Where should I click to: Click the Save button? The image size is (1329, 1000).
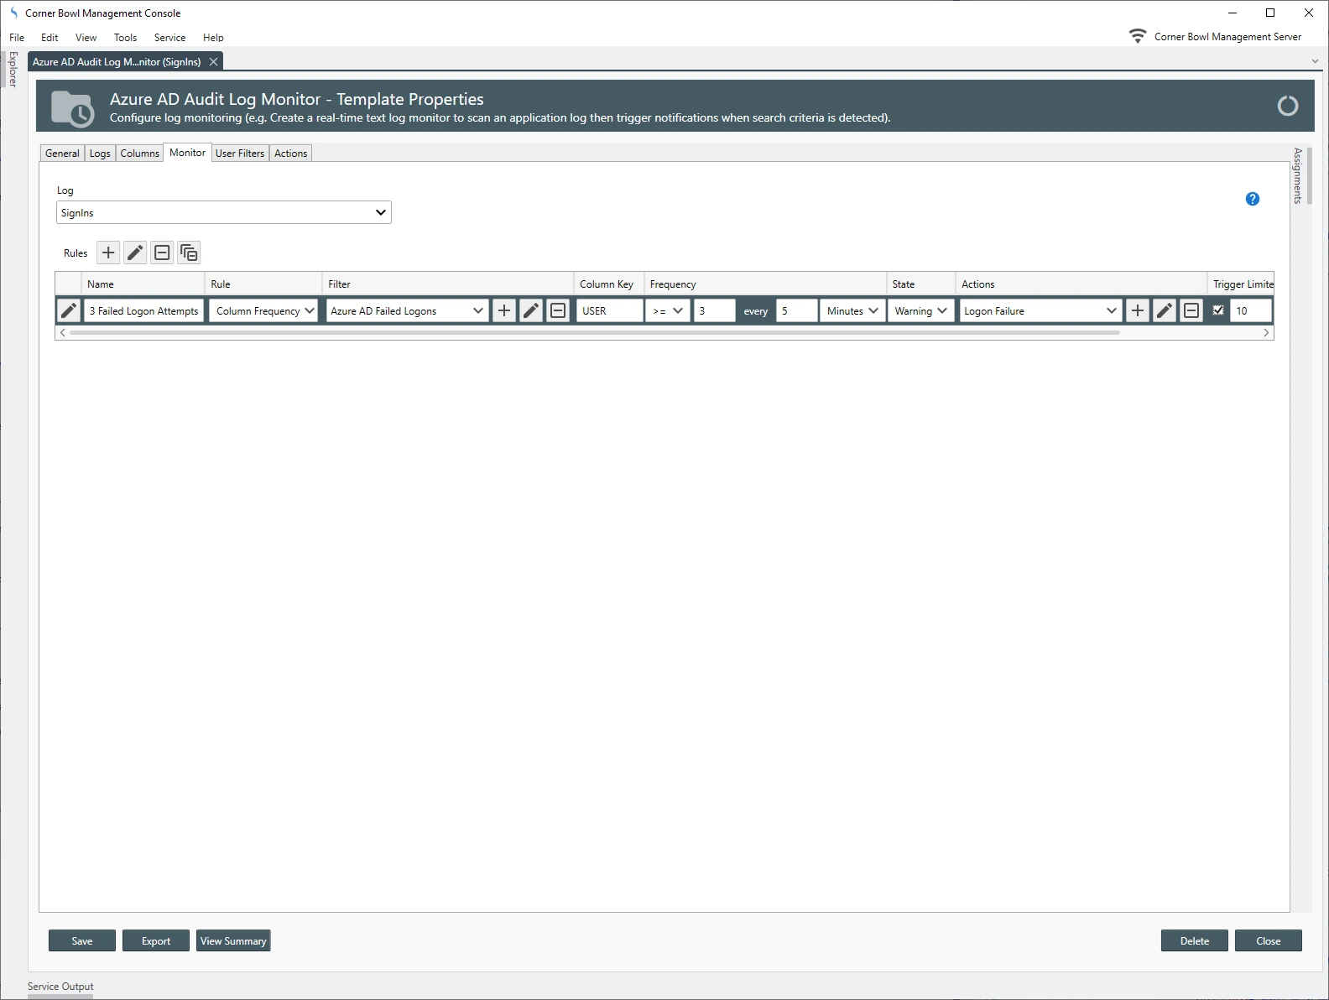tap(82, 940)
